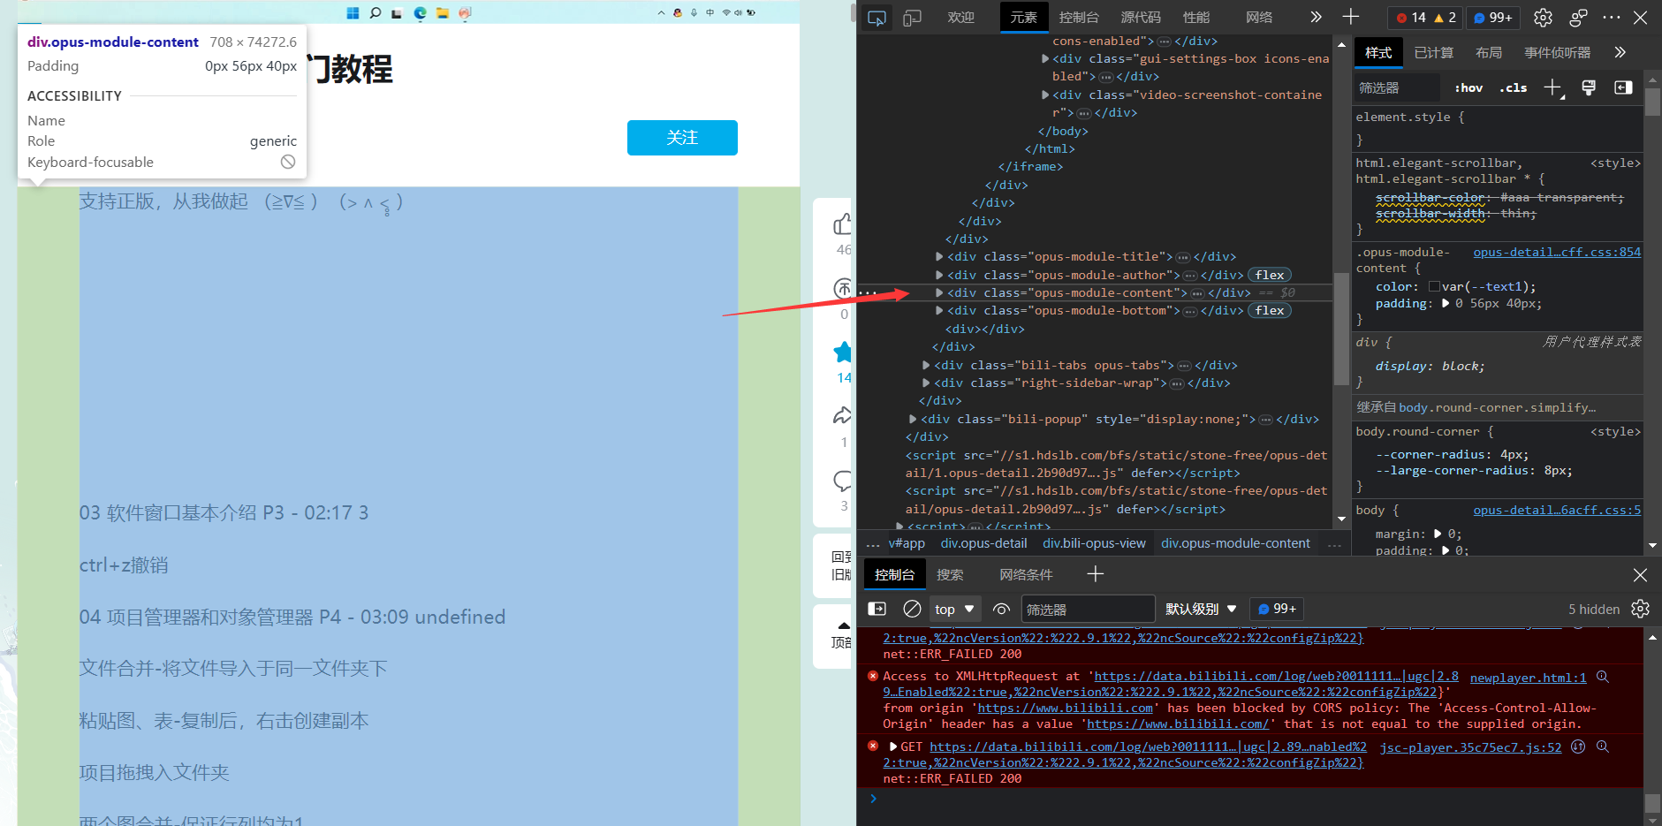
Task: Expand the padding shorthand in .opus-module-content
Action: [x=1446, y=303]
